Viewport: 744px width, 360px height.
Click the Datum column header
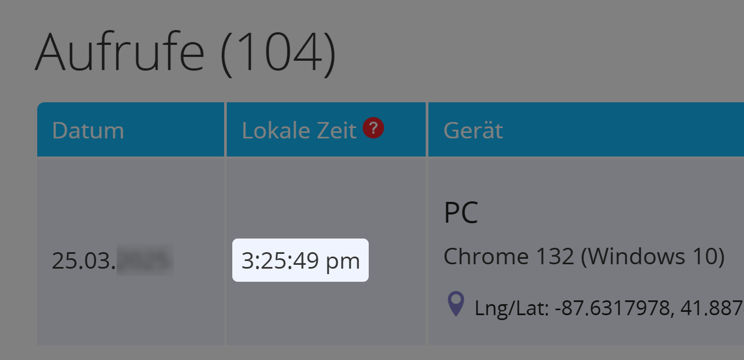pos(88,130)
